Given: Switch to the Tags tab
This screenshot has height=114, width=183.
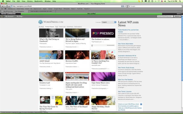Looking at the screenshot, I should point(57,27).
